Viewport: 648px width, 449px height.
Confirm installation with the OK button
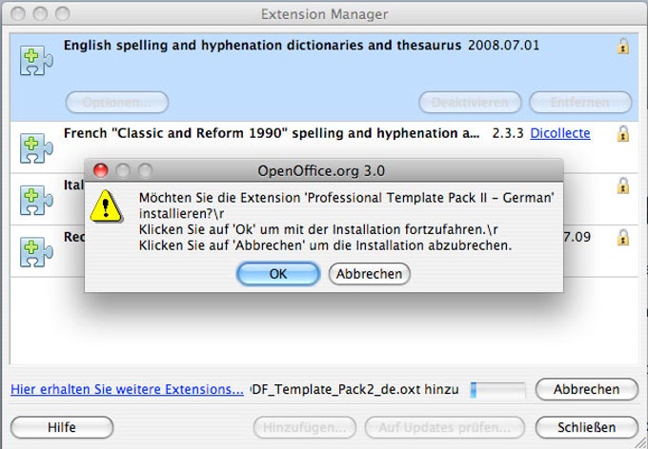[x=278, y=274]
